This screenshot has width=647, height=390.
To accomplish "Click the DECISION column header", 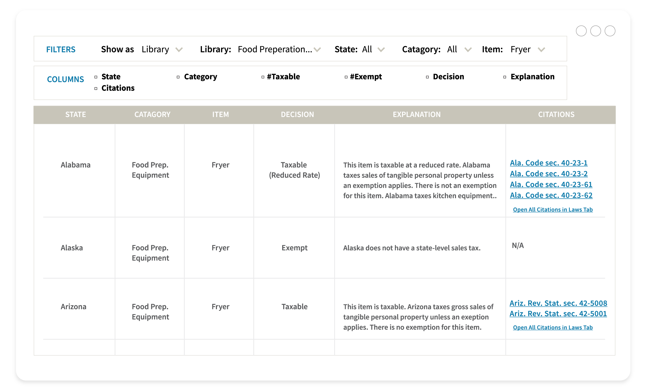I will click(x=297, y=115).
